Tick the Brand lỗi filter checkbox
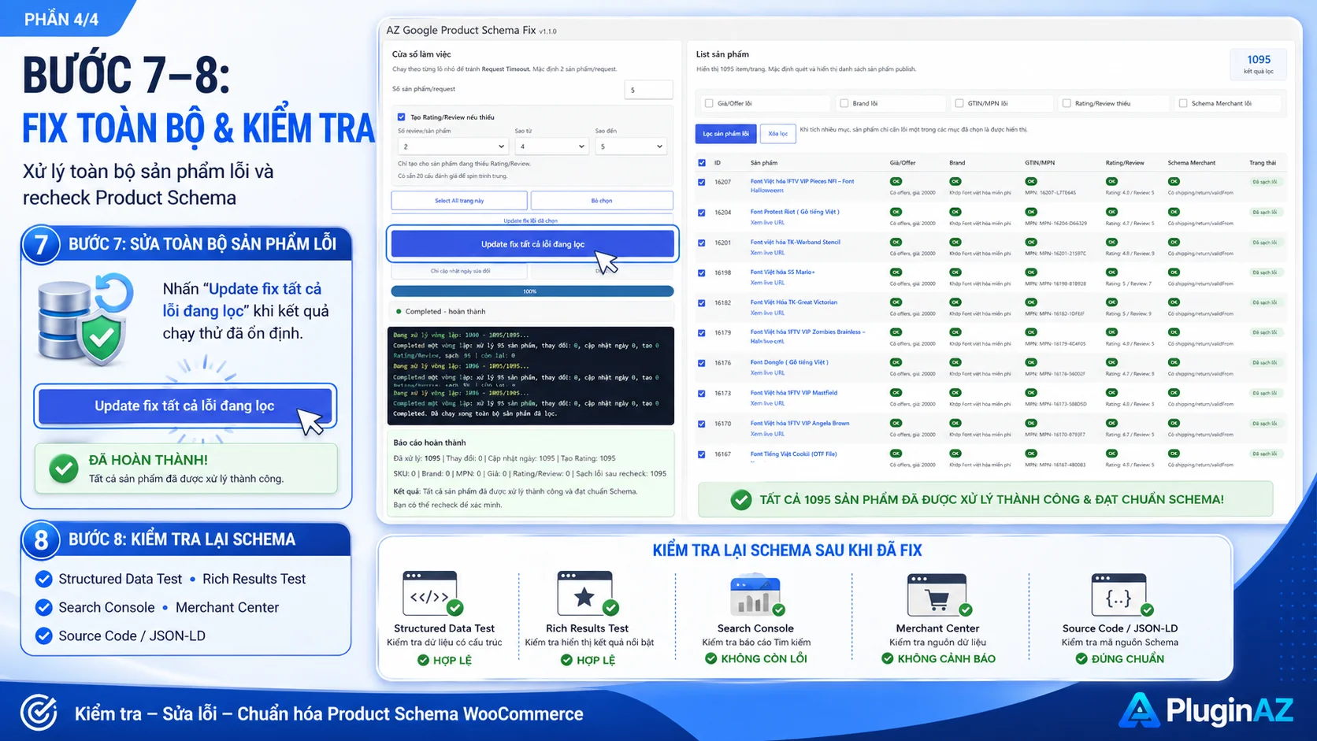 click(844, 103)
